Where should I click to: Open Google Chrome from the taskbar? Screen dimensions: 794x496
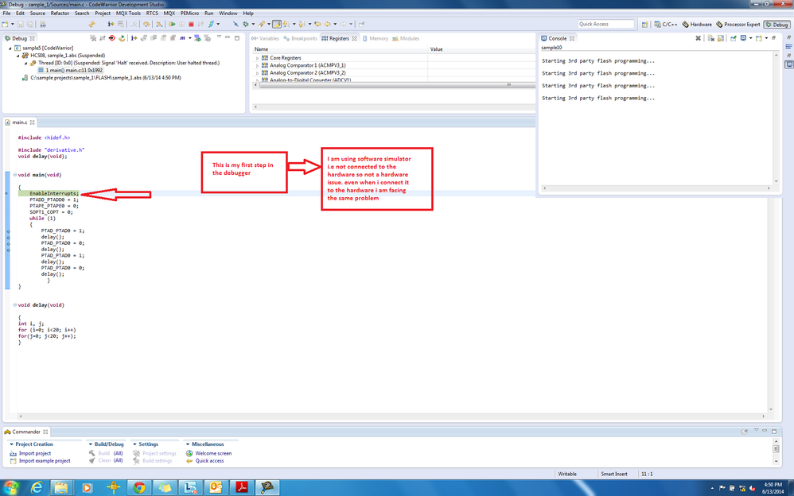[x=138, y=487]
